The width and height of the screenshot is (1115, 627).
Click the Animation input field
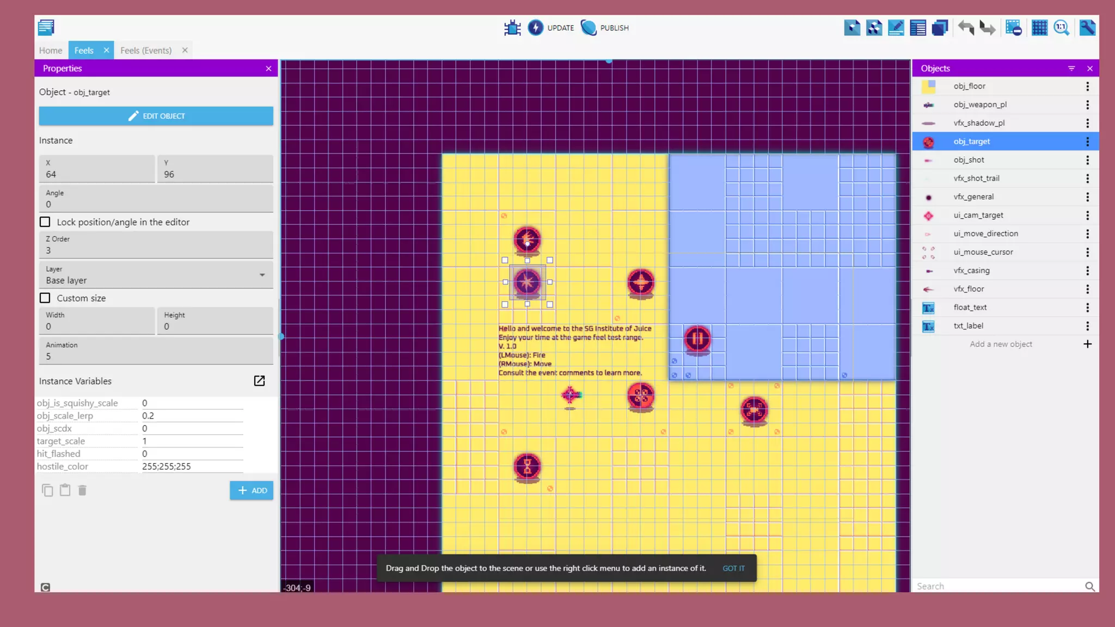point(156,356)
